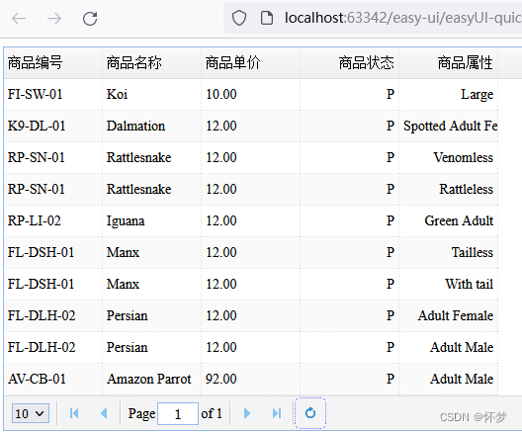Go forward using the browser forward arrow
Viewport: 522px width, 432px height.
pos(54,19)
